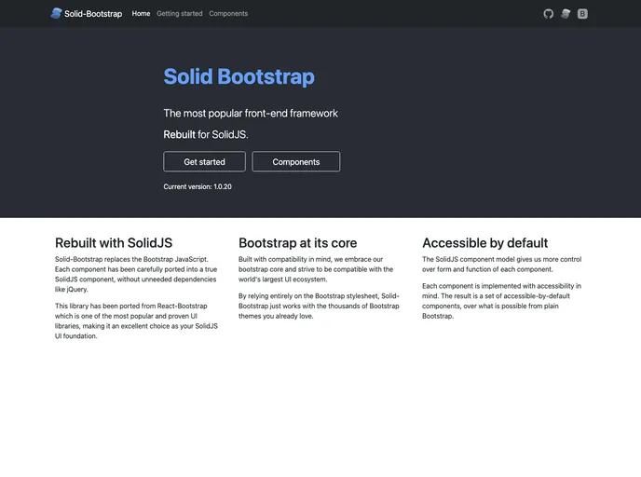Click 'The most popular front-end framework' text
The width and height of the screenshot is (641, 477).
[x=251, y=114]
